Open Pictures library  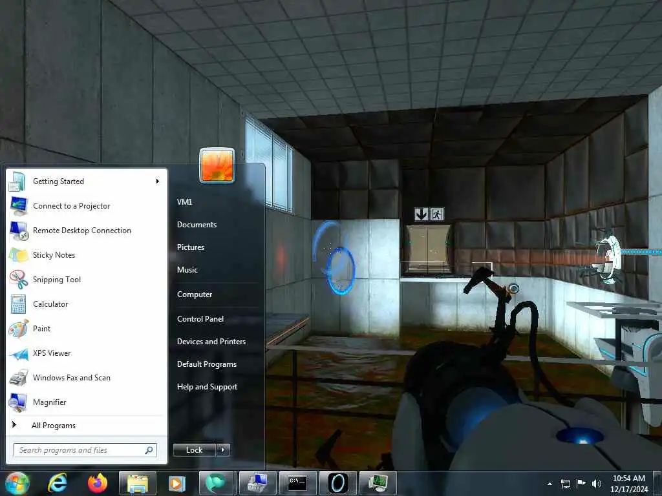click(x=191, y=247)
